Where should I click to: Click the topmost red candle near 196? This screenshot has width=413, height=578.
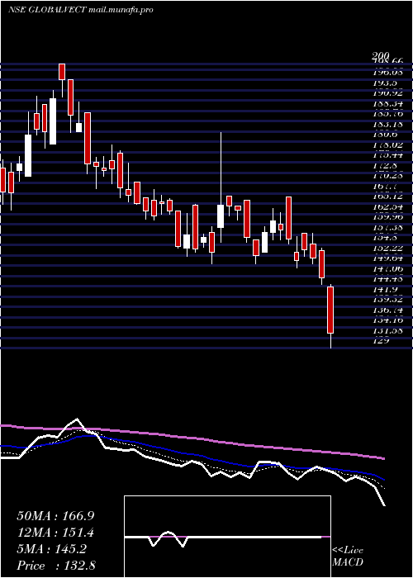point(62,72)
